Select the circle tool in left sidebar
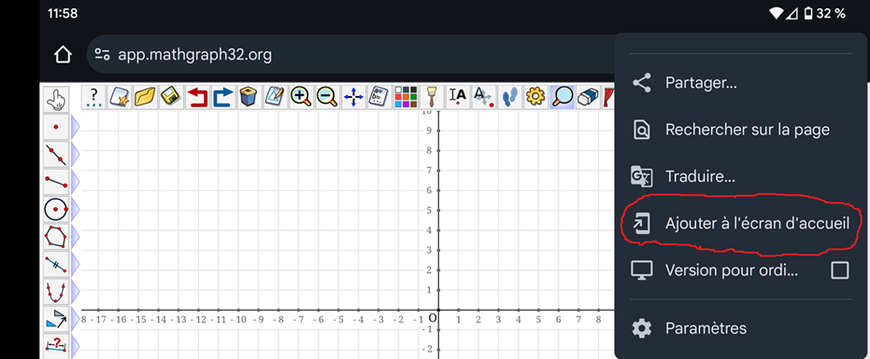Viewport: 870px width, 359px height. (56, 210)
